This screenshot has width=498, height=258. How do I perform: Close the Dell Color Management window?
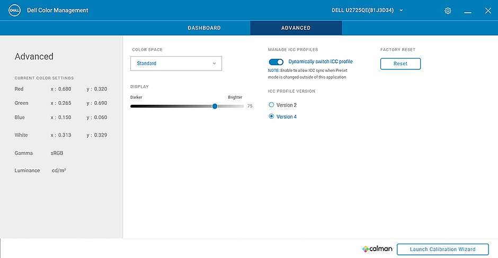point(488,11)
